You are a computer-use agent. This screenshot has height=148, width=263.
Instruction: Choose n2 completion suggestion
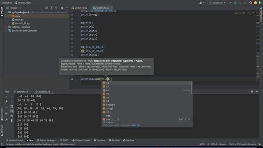(x=147, y=83)
